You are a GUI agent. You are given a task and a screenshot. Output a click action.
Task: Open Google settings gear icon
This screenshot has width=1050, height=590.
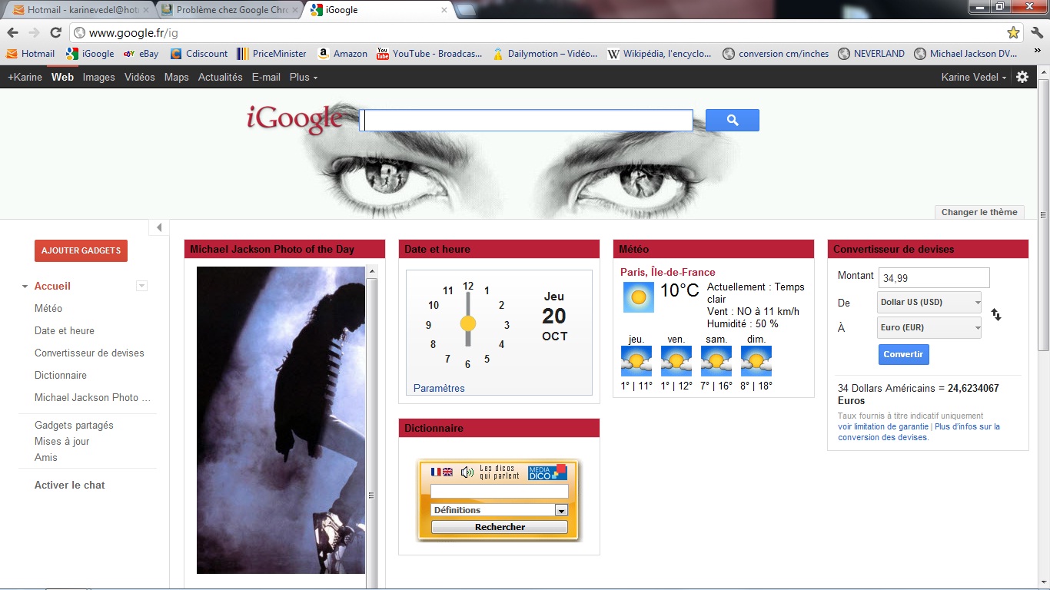(1022, 77)
